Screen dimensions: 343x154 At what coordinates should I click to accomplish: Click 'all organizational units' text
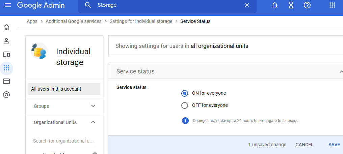pyautogui.click(x=219, y=46)
